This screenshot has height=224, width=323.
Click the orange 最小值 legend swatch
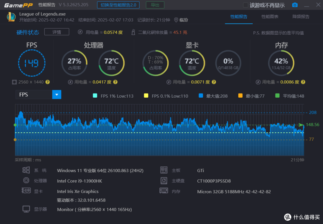click(240, 96)
